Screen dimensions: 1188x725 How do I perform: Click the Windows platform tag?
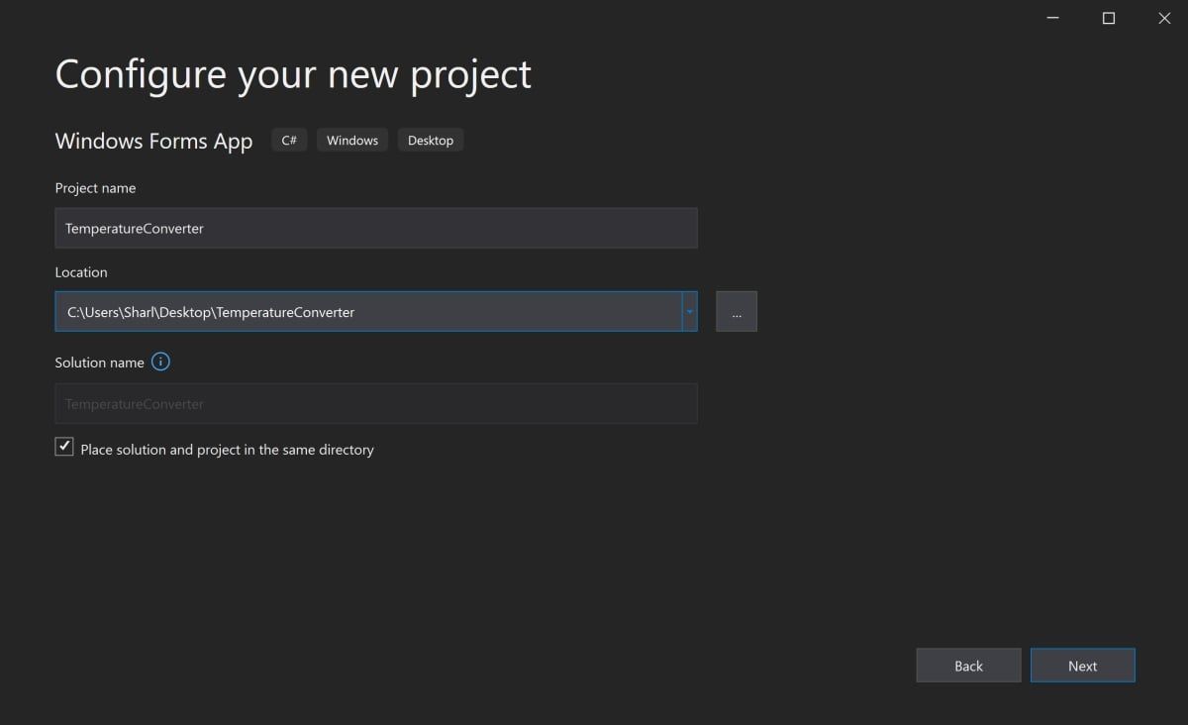(352, 141)
